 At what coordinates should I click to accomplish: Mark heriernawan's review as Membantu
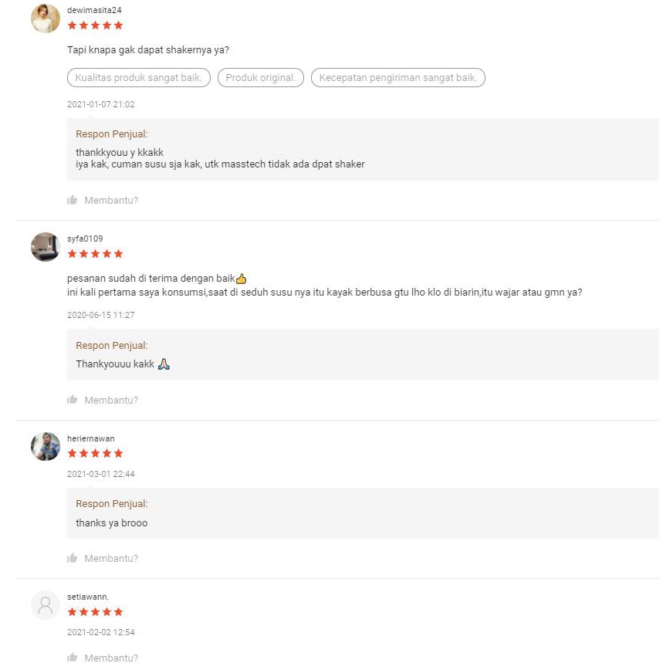tap(111, 558)
